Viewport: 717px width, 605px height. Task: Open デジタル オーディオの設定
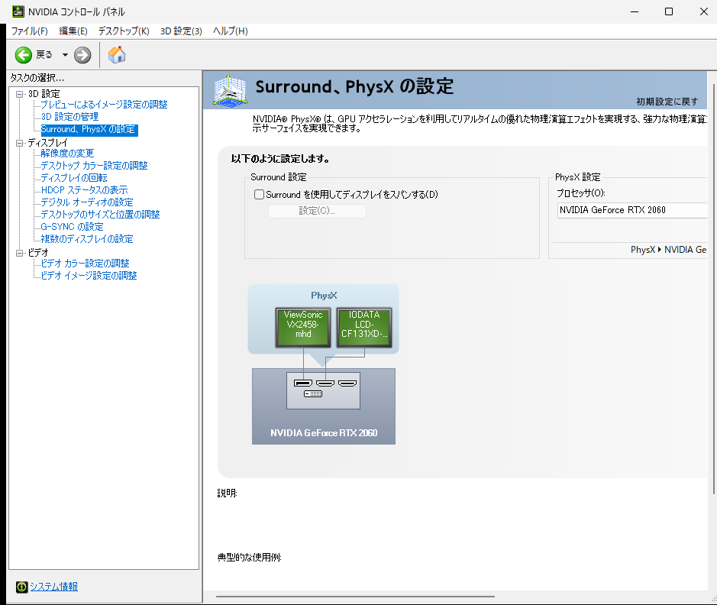pos(87,202)
